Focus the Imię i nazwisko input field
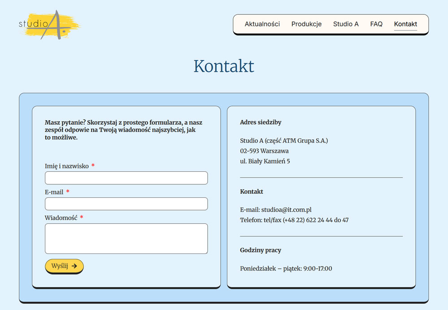The image size is (448, 310). tap(126, 178)
